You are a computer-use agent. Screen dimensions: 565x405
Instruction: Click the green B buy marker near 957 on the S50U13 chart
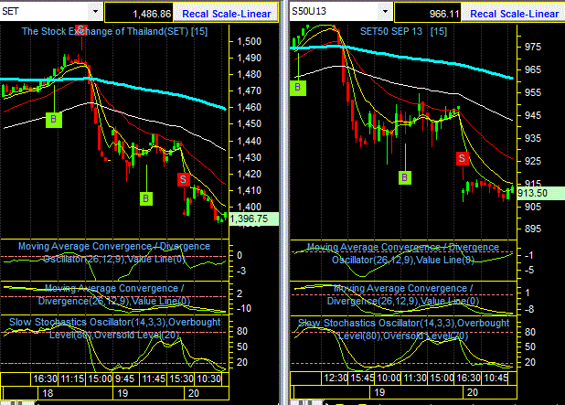click(x=298, y=88)
